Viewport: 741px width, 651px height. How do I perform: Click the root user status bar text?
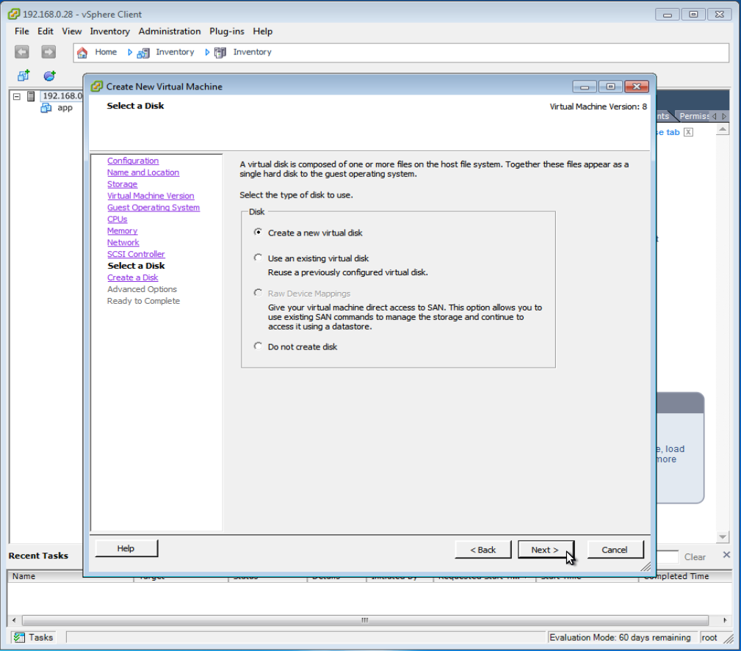(x=709, y=638)
